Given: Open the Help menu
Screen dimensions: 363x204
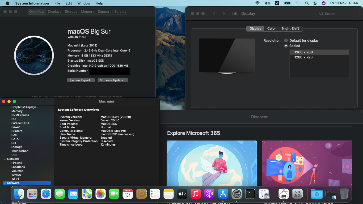Looking at the screenshot, I should pos(99,3).
